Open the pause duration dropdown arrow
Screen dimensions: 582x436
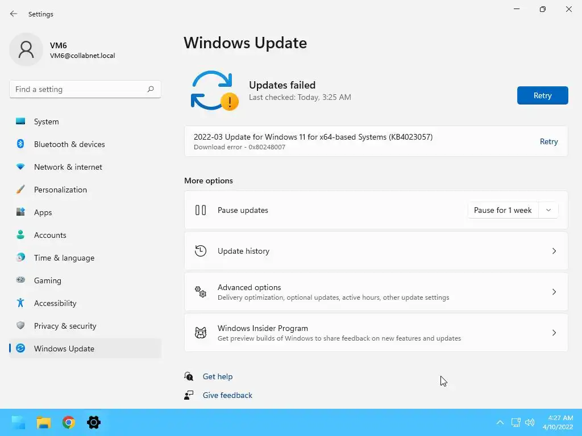548,210
